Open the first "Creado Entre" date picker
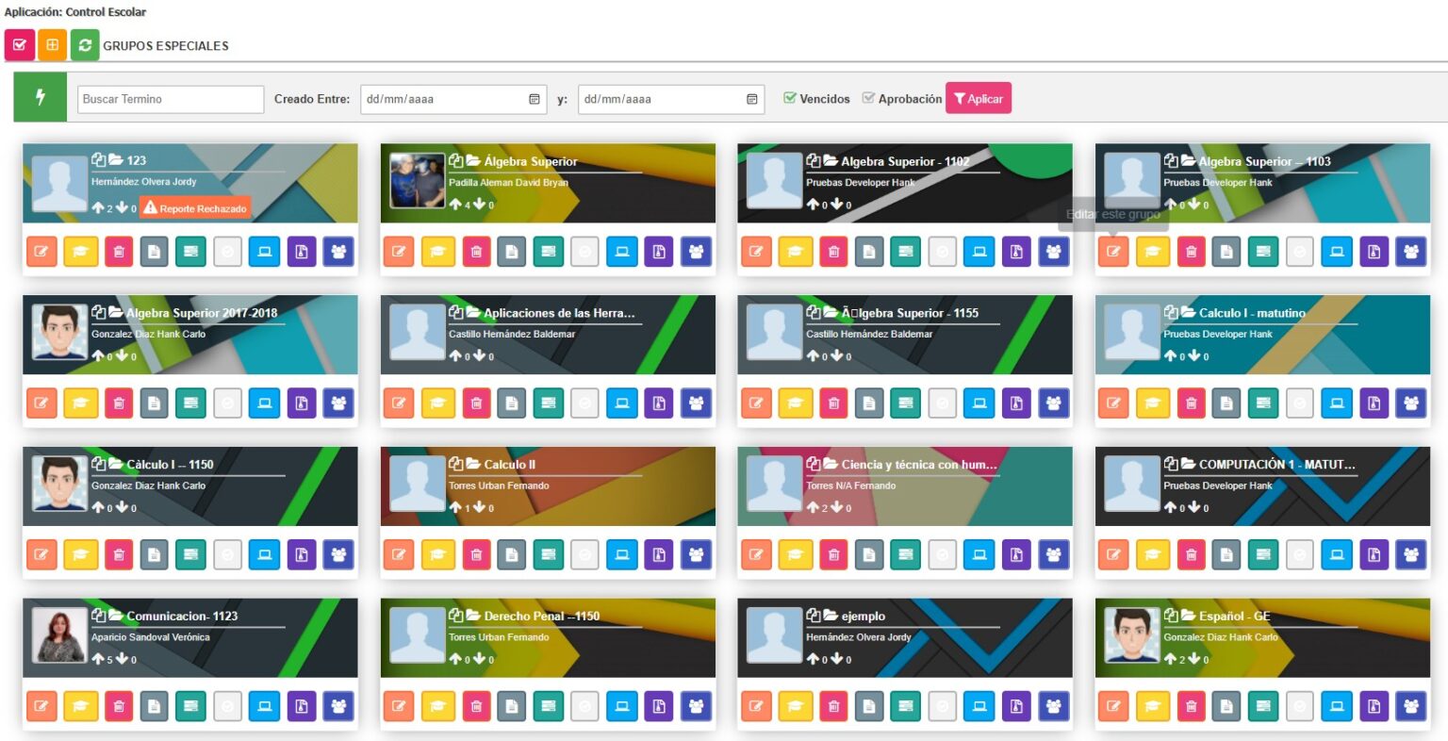The height and width of the screenshot is (741, 1448). 535,98
